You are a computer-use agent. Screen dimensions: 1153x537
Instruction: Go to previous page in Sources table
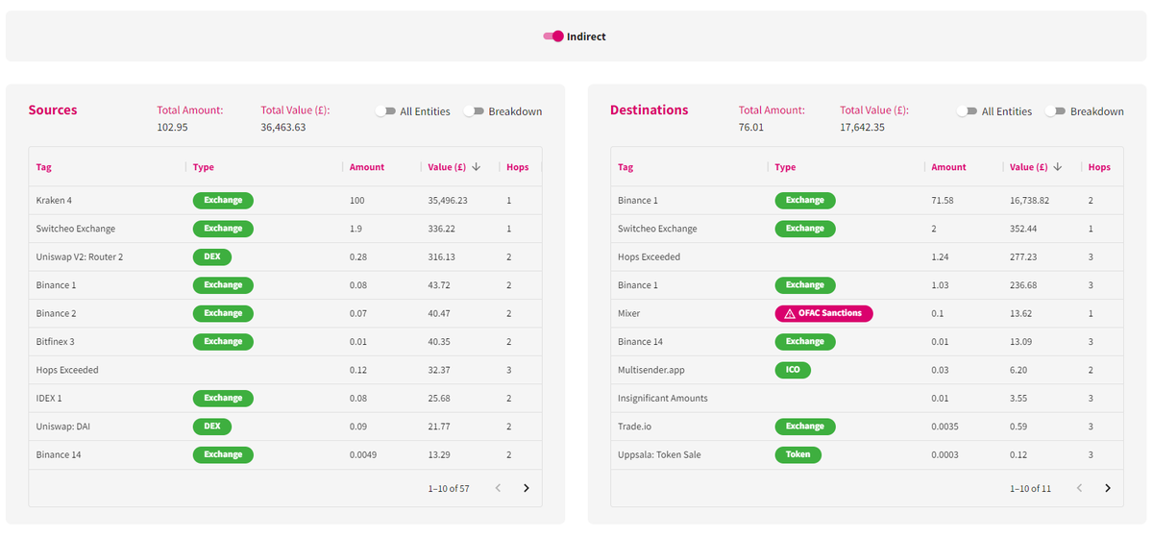498,488
